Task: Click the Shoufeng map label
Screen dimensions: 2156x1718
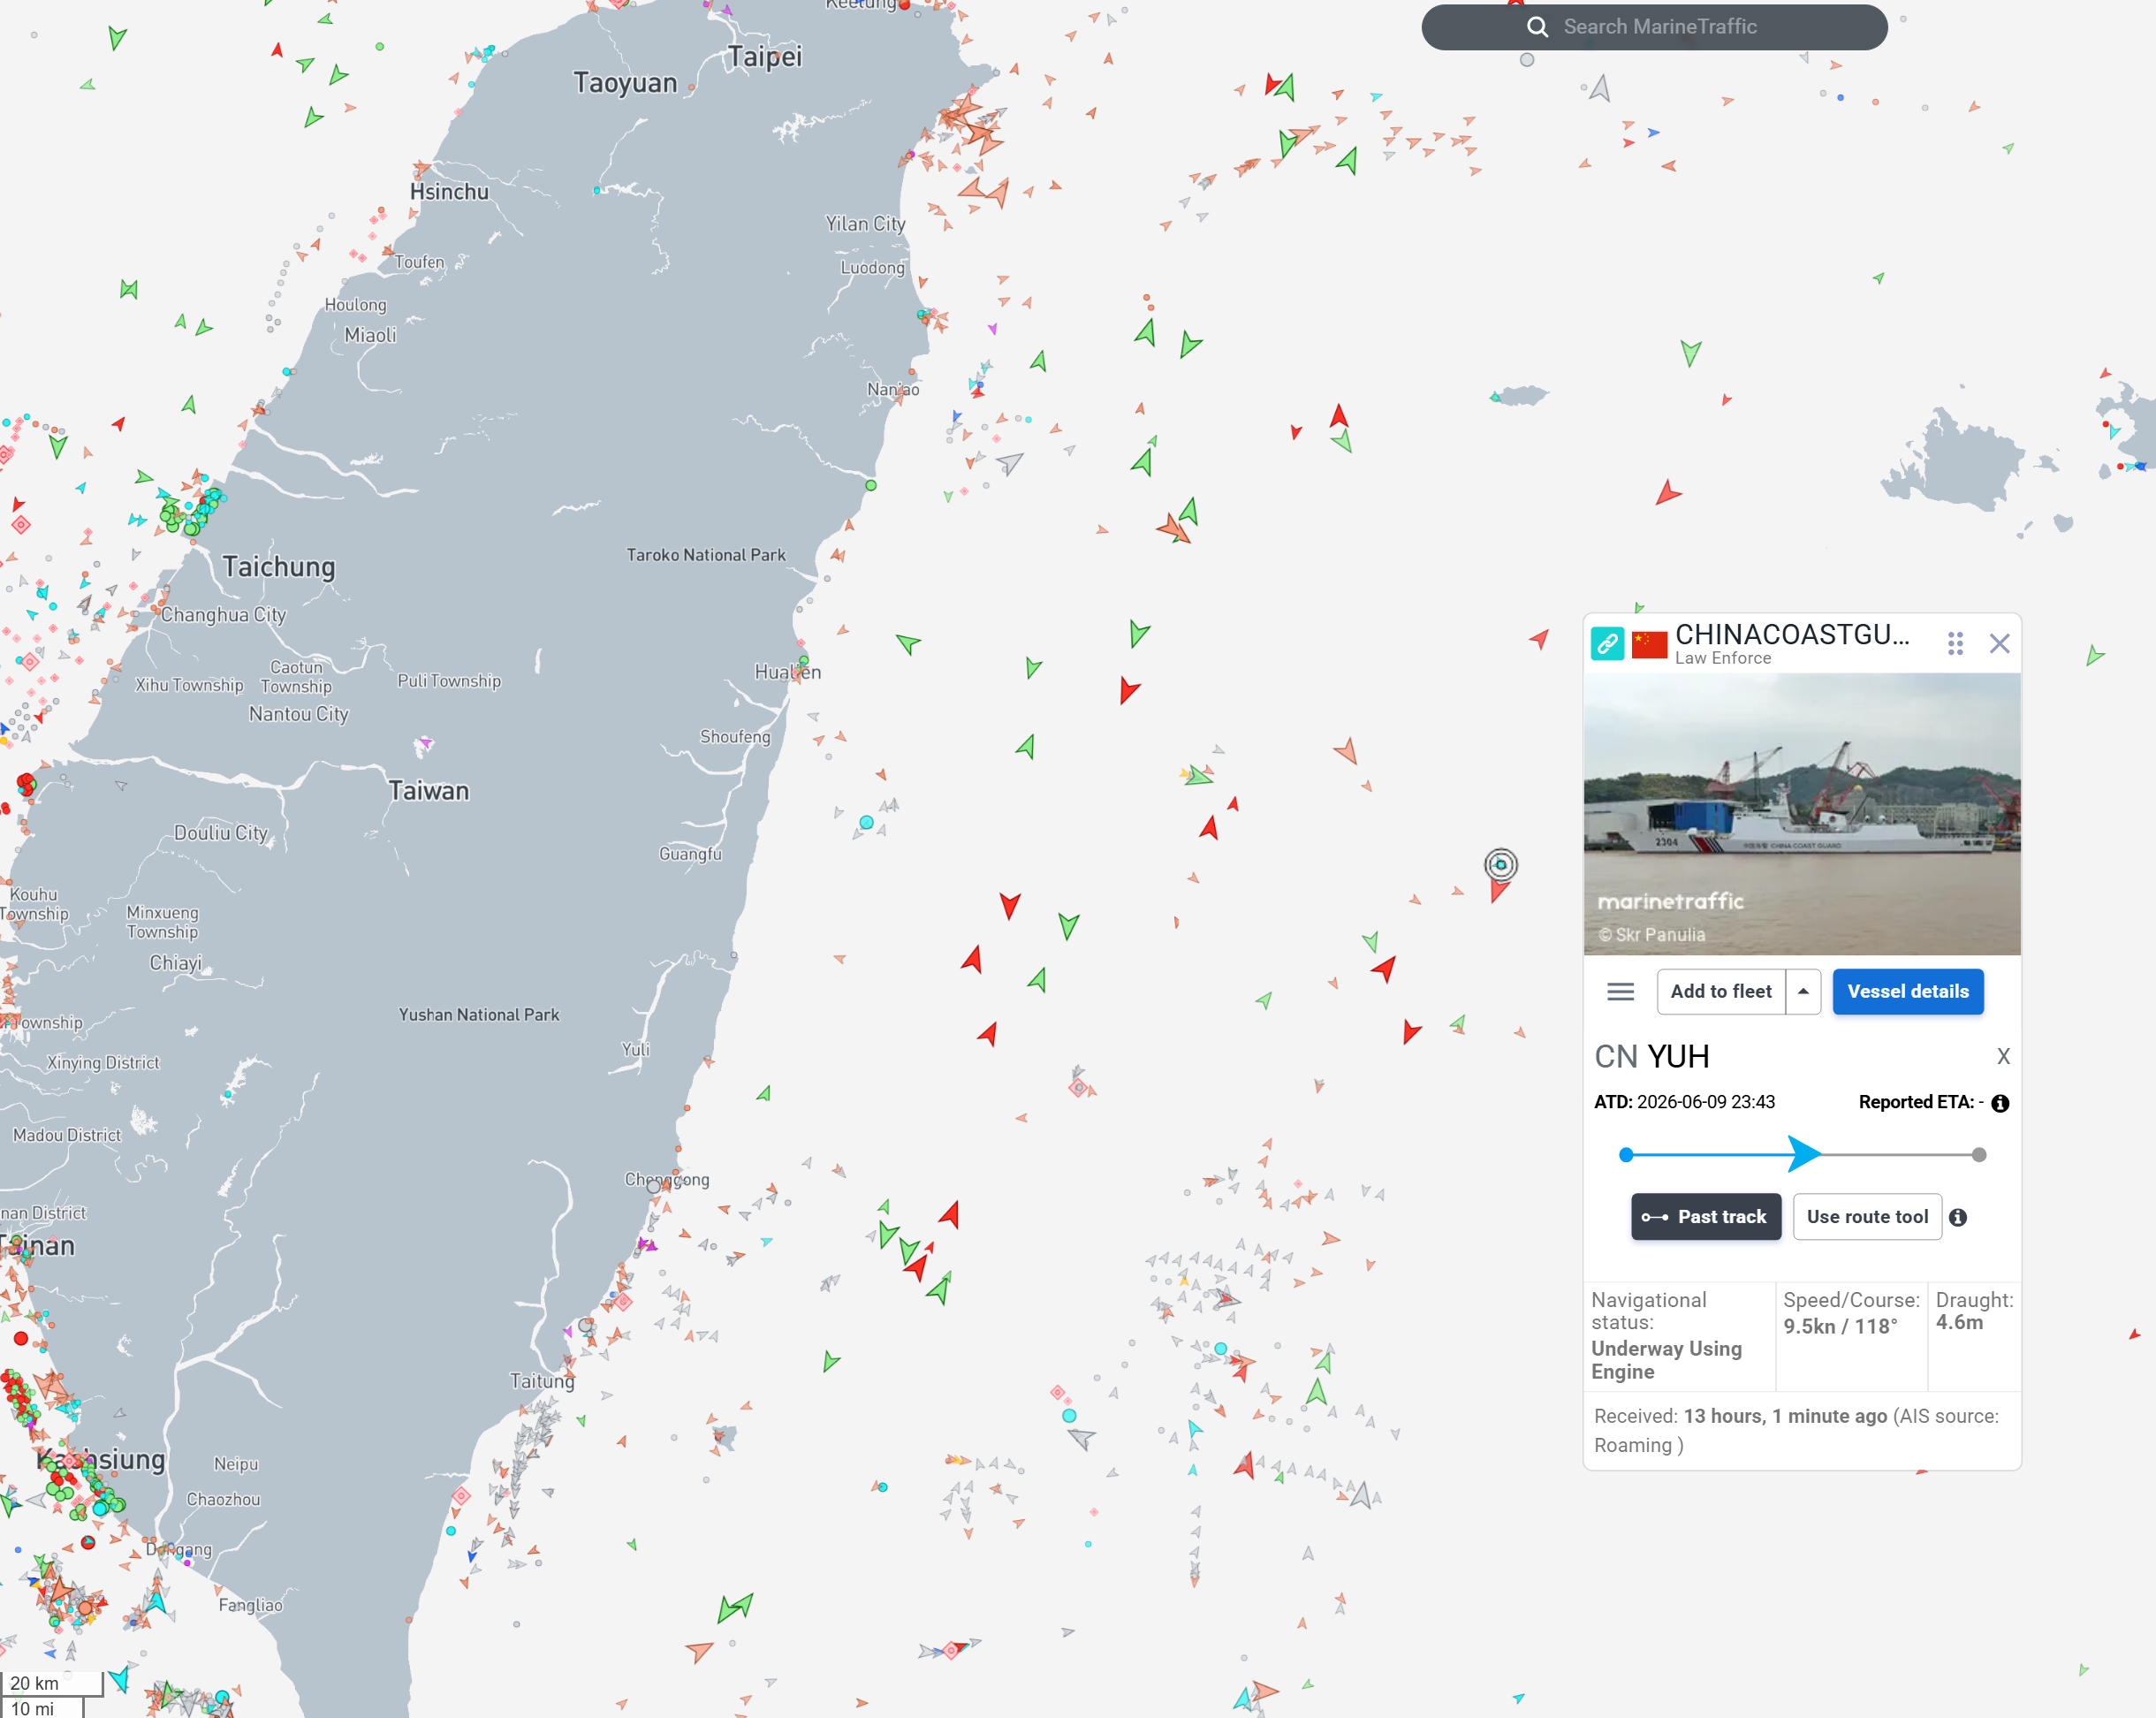Action: (x=735, y=737)
